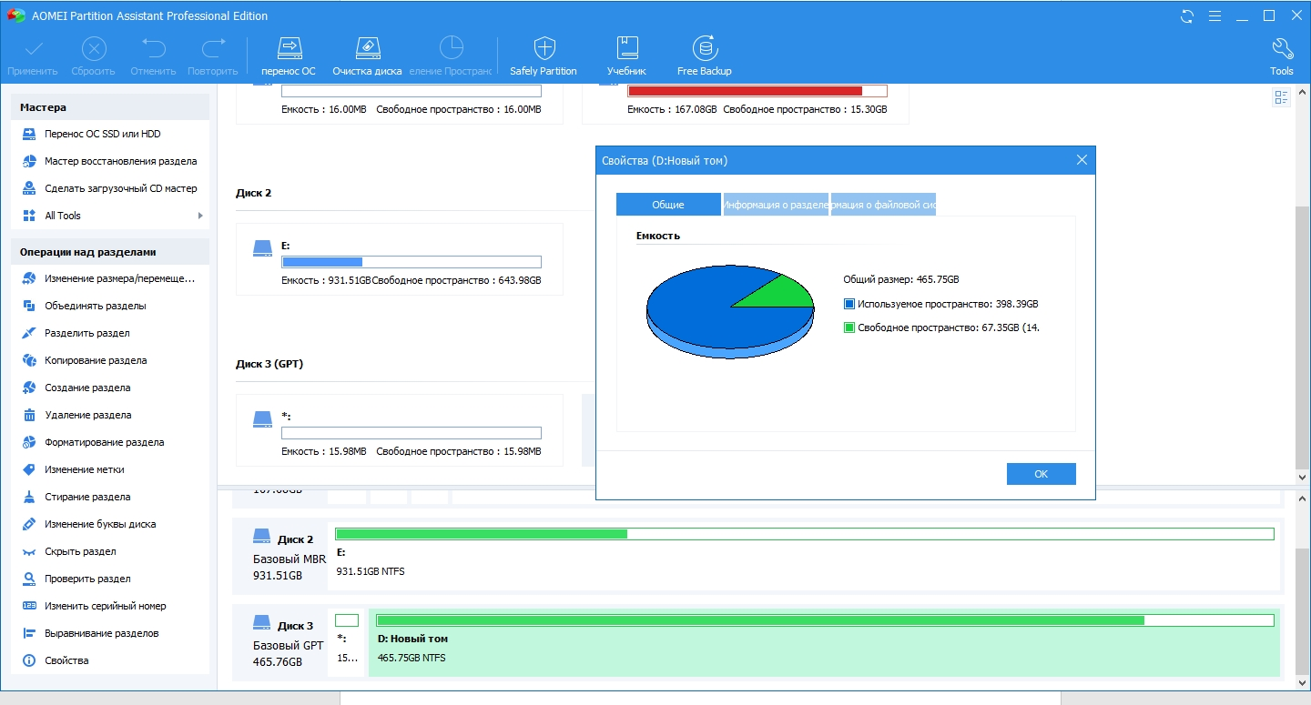Click the green Свободное пространство legend square
Viewport: 1311px width, 705px height.
(849, 327)
